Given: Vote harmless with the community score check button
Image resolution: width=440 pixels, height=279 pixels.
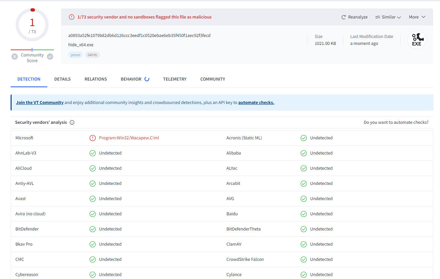Looking at the screenshot, I should (x=50, y=56).
